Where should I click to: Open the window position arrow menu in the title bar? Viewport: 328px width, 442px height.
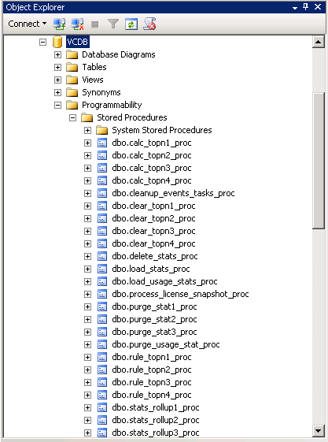[295, 8]
